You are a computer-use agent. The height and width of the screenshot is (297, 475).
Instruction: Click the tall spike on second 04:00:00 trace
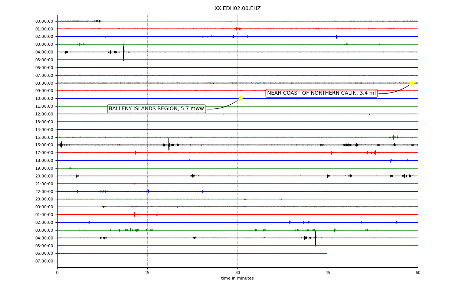(x=315, y=238)
